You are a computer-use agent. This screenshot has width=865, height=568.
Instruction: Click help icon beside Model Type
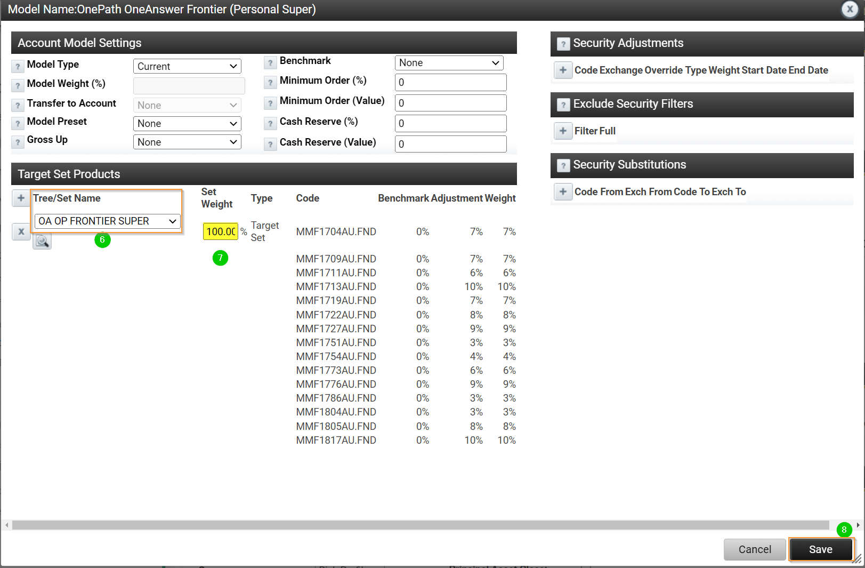click(x=18, y=66)
